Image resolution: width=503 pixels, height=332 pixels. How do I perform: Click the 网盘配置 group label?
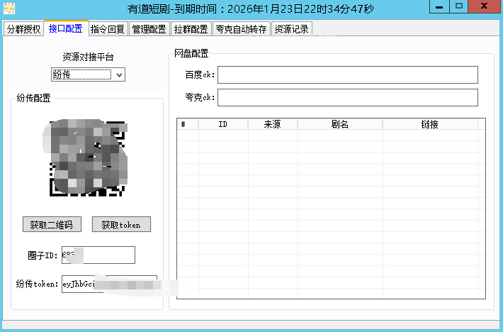[191, 54]
